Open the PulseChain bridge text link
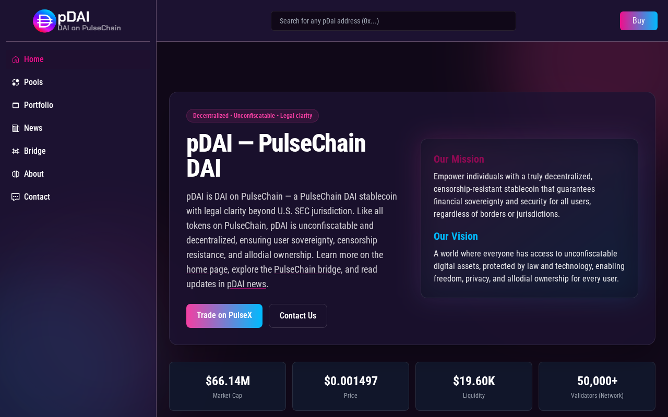Image resolution: width=668 pixels, height=417 pixels. [307, 269]
